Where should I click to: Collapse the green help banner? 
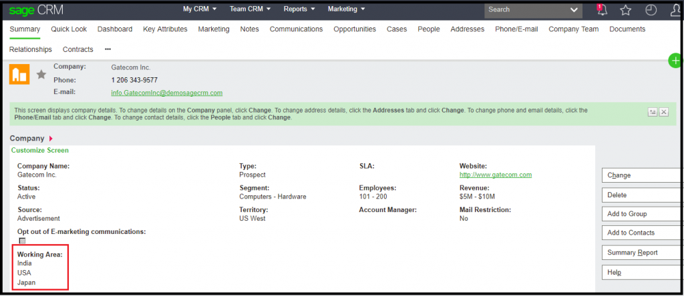pos(653,112)
